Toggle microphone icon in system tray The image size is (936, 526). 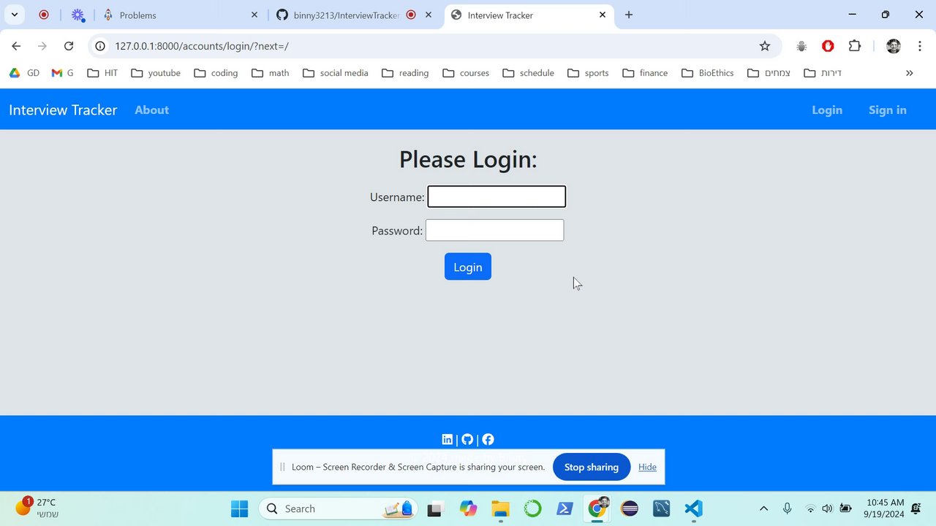point(787,508)
